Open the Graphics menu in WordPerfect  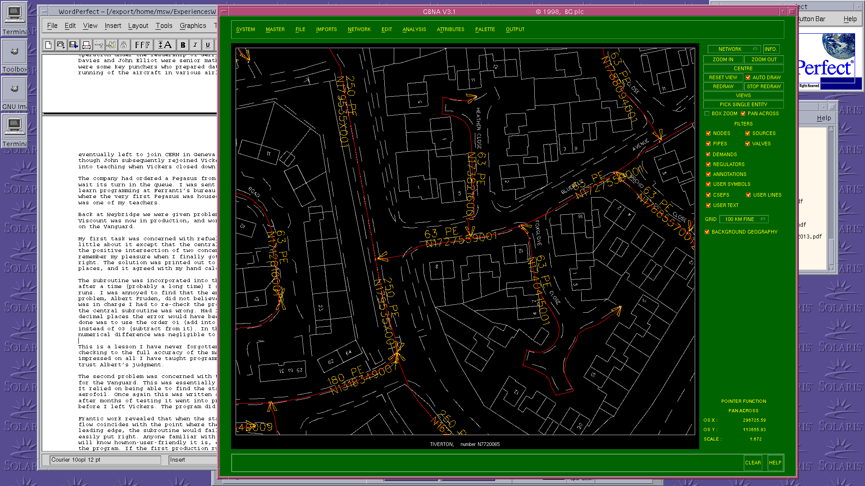(193, 26)
